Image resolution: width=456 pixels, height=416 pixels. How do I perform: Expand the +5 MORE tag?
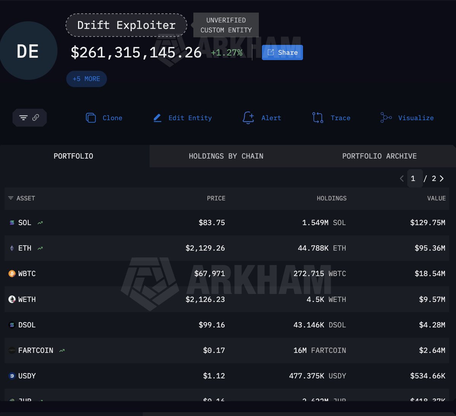(x=86, y=79)
